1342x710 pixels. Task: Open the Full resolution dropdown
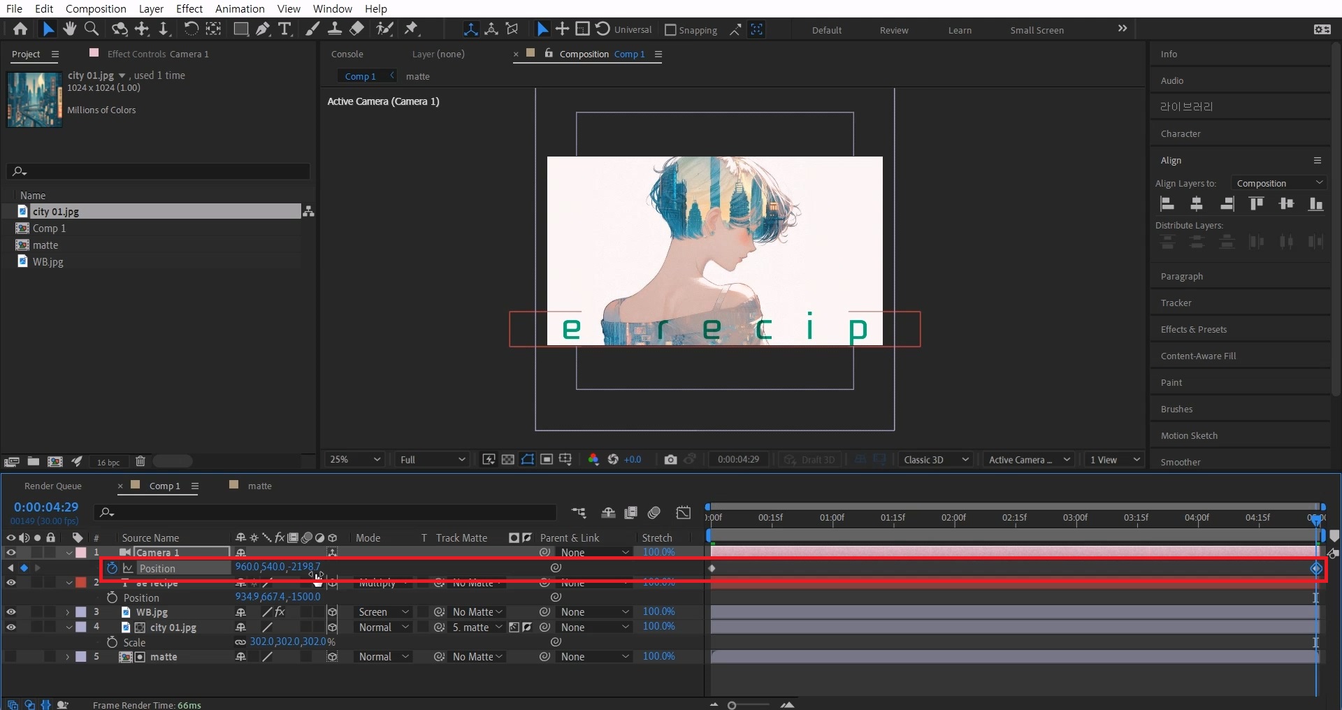coord(431,459)
